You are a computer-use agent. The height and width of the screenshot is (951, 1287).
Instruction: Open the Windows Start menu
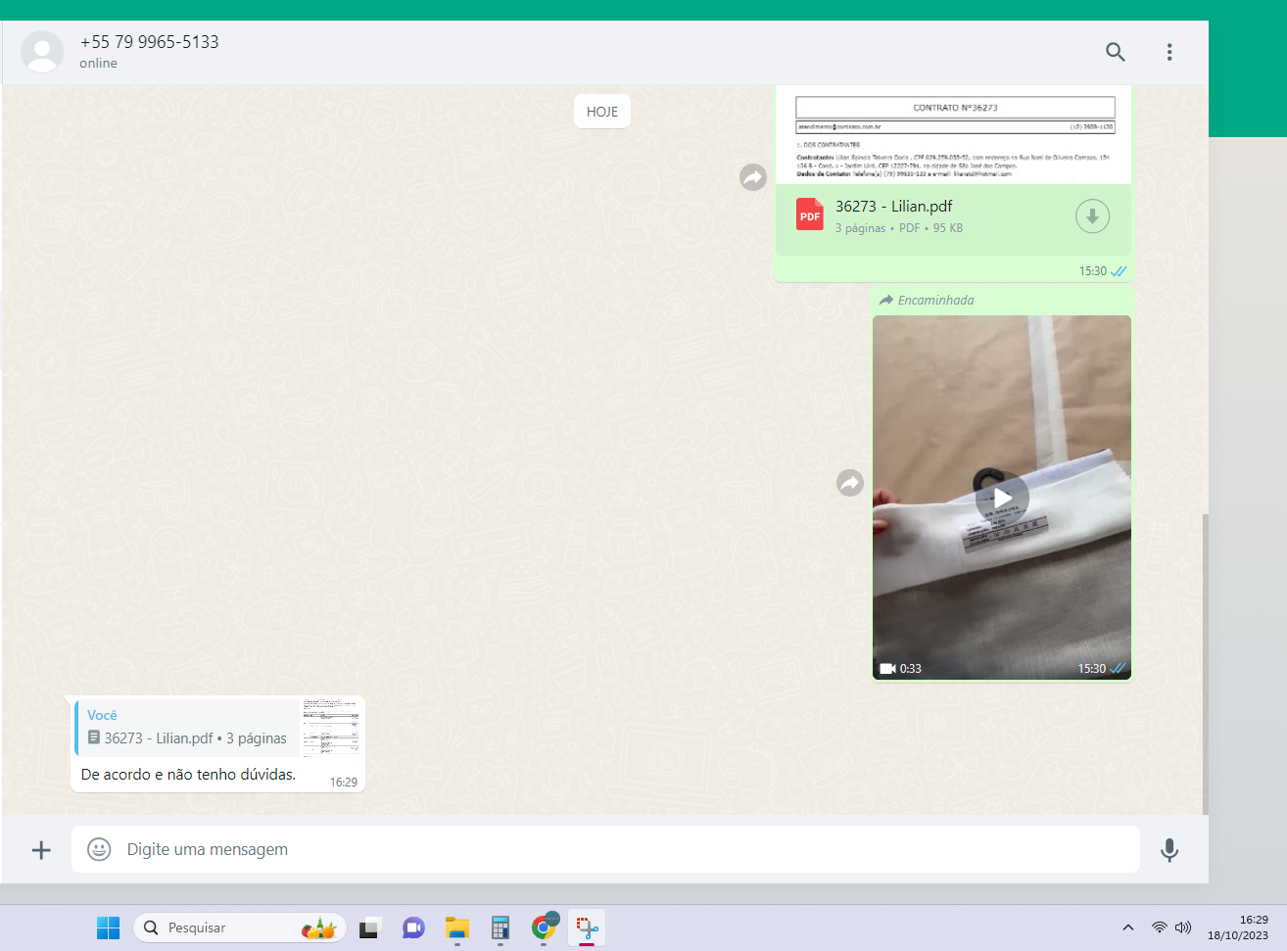tap(109, 927)
